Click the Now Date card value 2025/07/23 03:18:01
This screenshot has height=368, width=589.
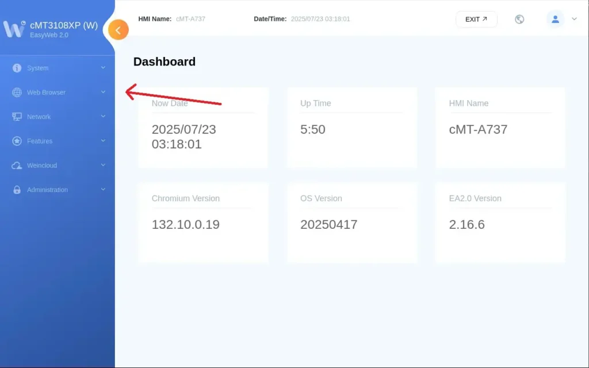[183, 137]
